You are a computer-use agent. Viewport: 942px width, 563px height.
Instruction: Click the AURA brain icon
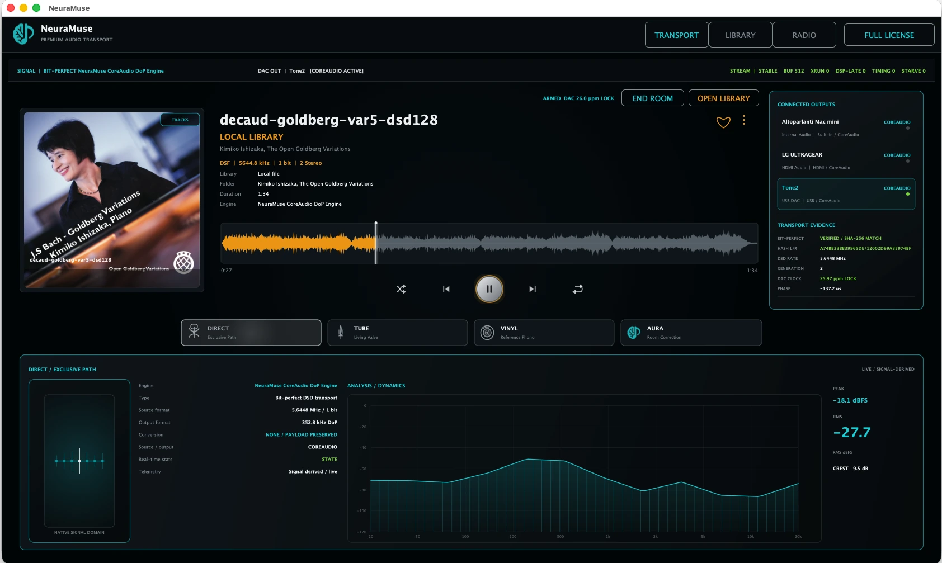coord(634,333)
